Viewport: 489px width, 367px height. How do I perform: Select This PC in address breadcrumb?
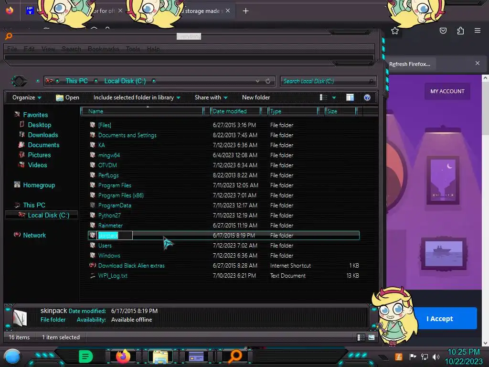tap(76, 81)
